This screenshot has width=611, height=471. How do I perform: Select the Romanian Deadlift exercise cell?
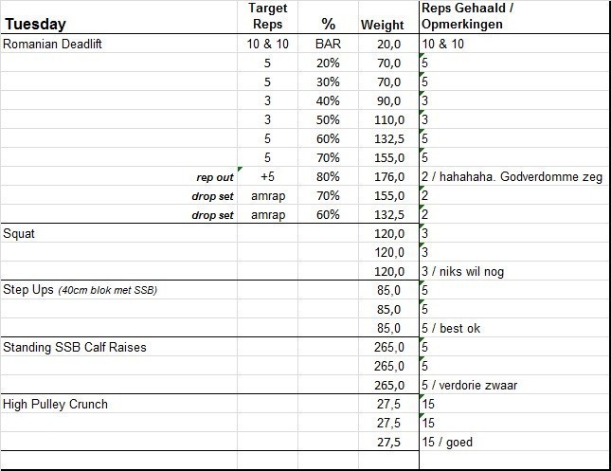coord(58,44)
